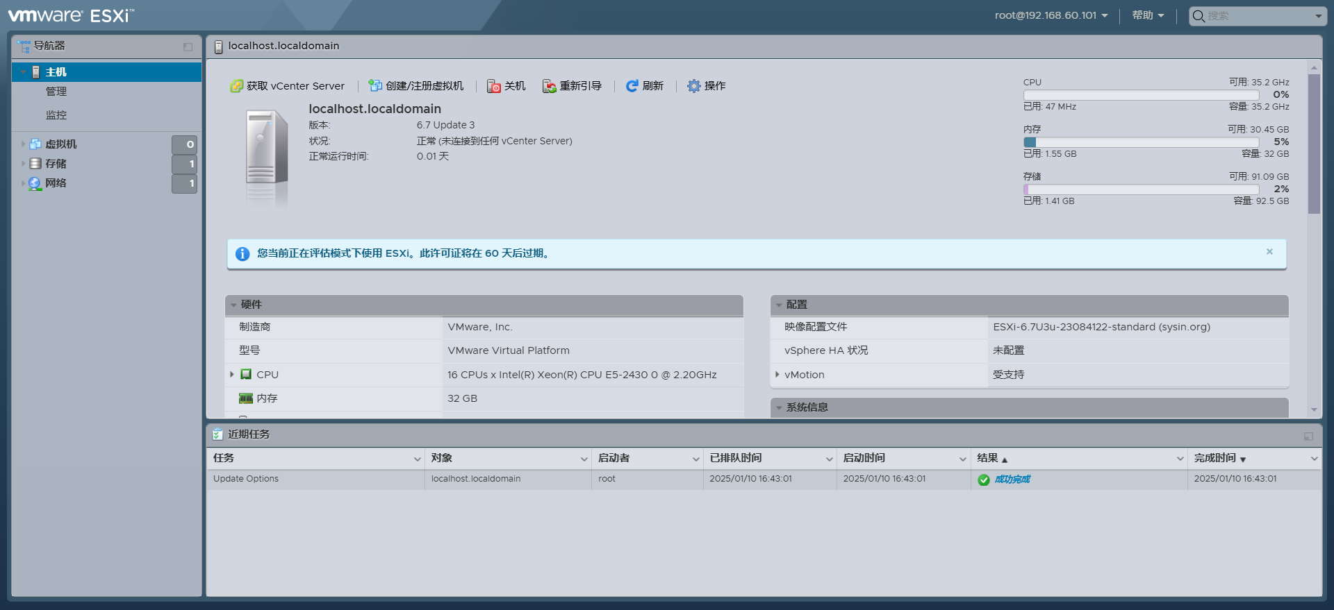This screenshot has height=610, width=1334.
Task: Click the CPU chip icon in hardware list
Action: 246,374
